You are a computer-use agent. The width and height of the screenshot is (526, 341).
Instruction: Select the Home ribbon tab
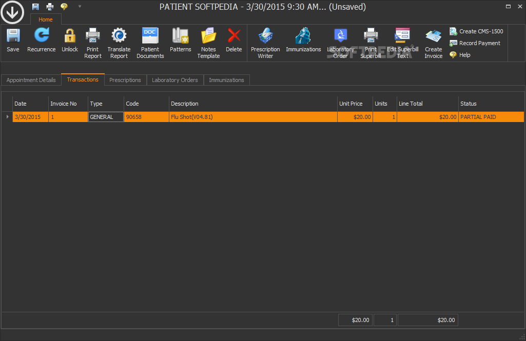point(45,19)
